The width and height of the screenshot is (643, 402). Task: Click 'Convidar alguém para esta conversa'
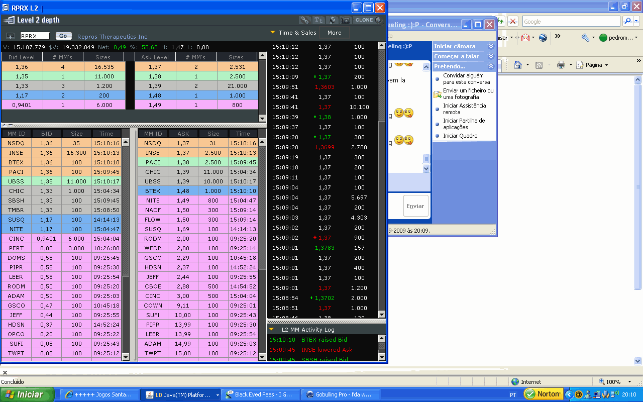coord(466,79)
